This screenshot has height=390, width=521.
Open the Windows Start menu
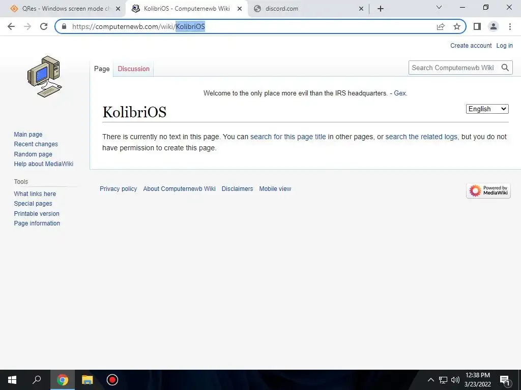(x=12, y=380)
